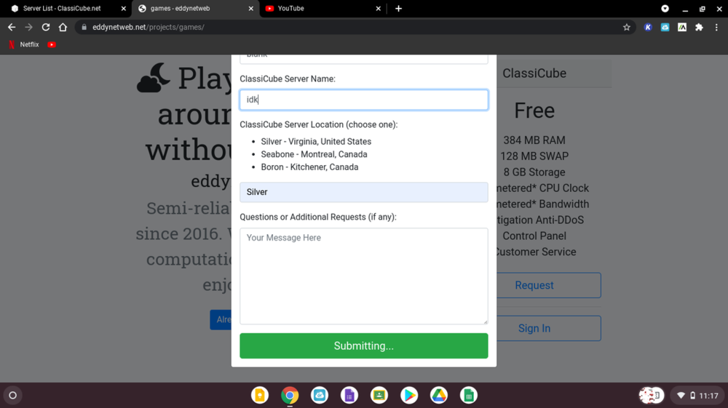Click the server location field showing Silver
This screenshot has height=408, width=728.
click(363, 192)
